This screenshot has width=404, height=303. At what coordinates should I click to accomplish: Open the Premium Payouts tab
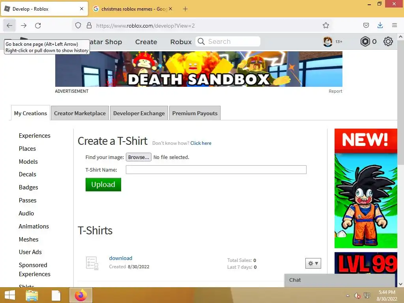(195, 113)
